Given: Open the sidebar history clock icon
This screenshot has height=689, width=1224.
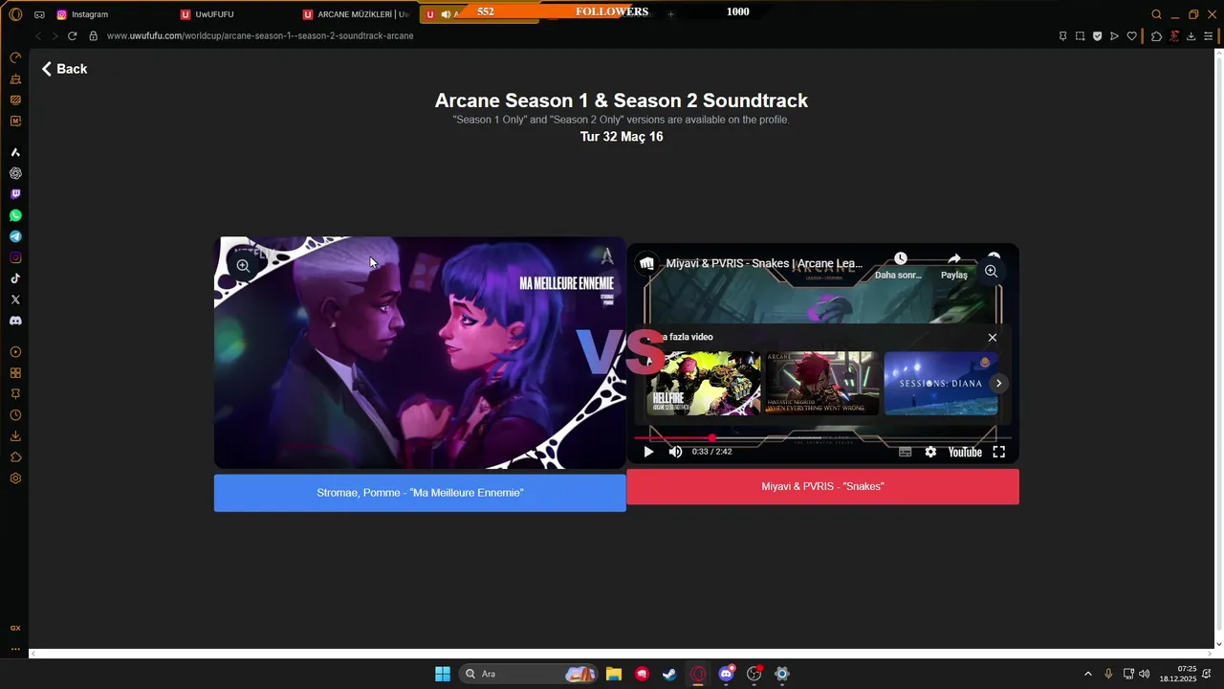Looking at the screenshot, I should pyautogui.click(x=15, y=415).
